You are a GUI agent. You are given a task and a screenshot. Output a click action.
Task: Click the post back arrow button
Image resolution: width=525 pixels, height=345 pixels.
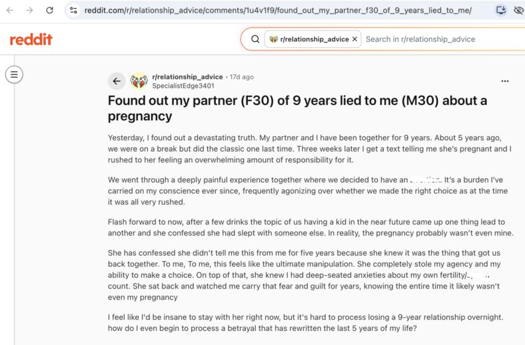pos(117,81)
